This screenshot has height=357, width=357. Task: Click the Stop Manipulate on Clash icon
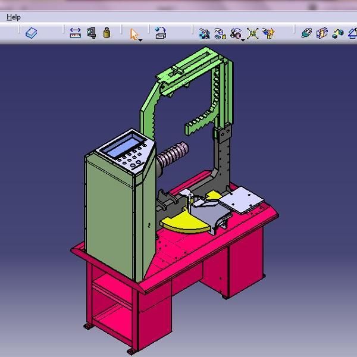pos(268,33)
